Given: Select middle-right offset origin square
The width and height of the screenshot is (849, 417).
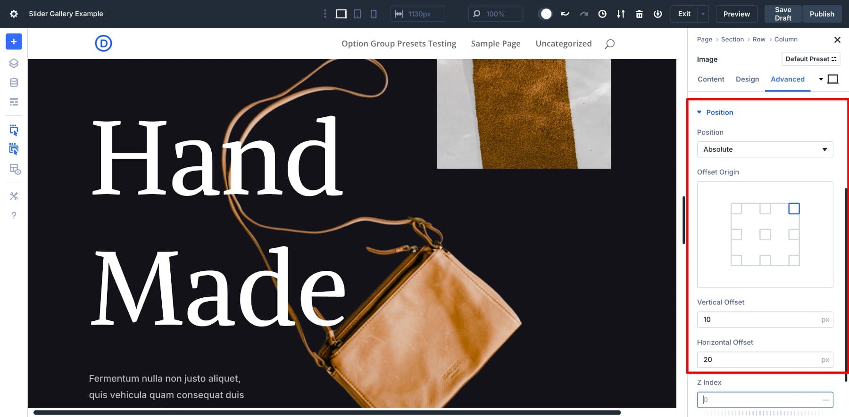Looking at the screenshot, I should (x=794, y=234).
